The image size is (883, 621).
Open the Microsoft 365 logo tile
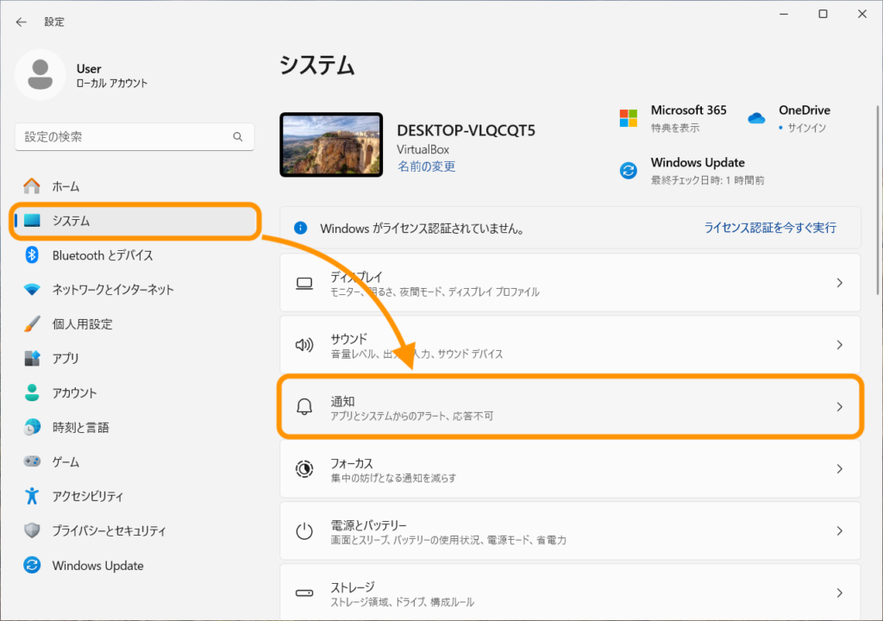click(629, 118)
